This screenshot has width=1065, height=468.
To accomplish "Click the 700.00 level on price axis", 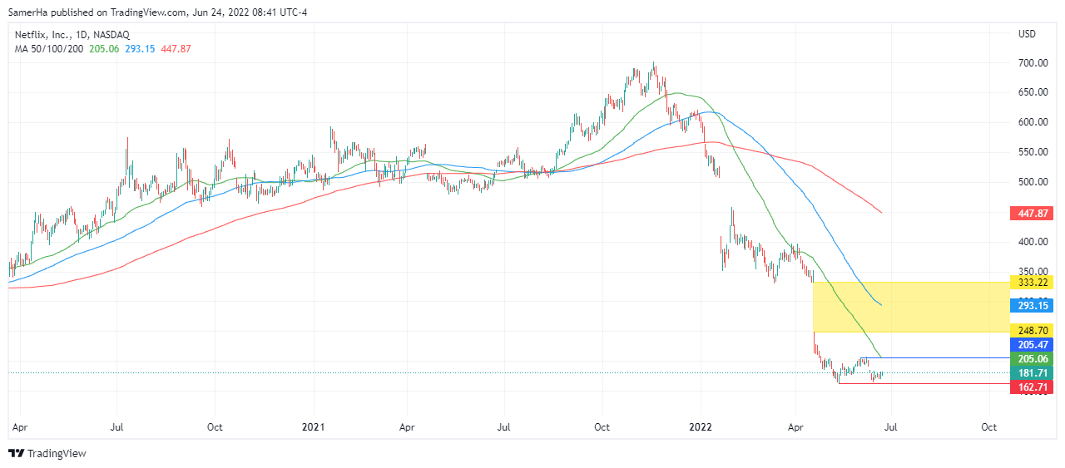I will click(1032, 63).
